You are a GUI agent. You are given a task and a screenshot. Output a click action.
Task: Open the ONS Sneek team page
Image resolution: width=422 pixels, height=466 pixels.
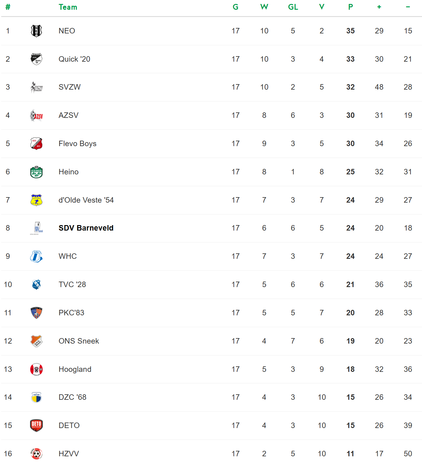pos(79,341)
